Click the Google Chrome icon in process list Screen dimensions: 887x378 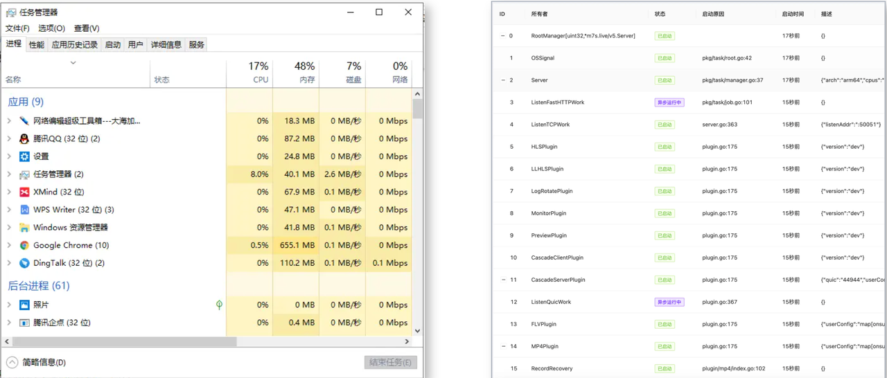[24, 245]
